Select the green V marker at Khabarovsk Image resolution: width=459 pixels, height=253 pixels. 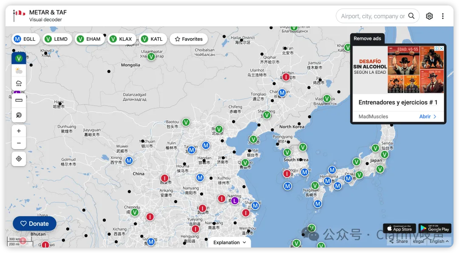click(x=347, y=47)
